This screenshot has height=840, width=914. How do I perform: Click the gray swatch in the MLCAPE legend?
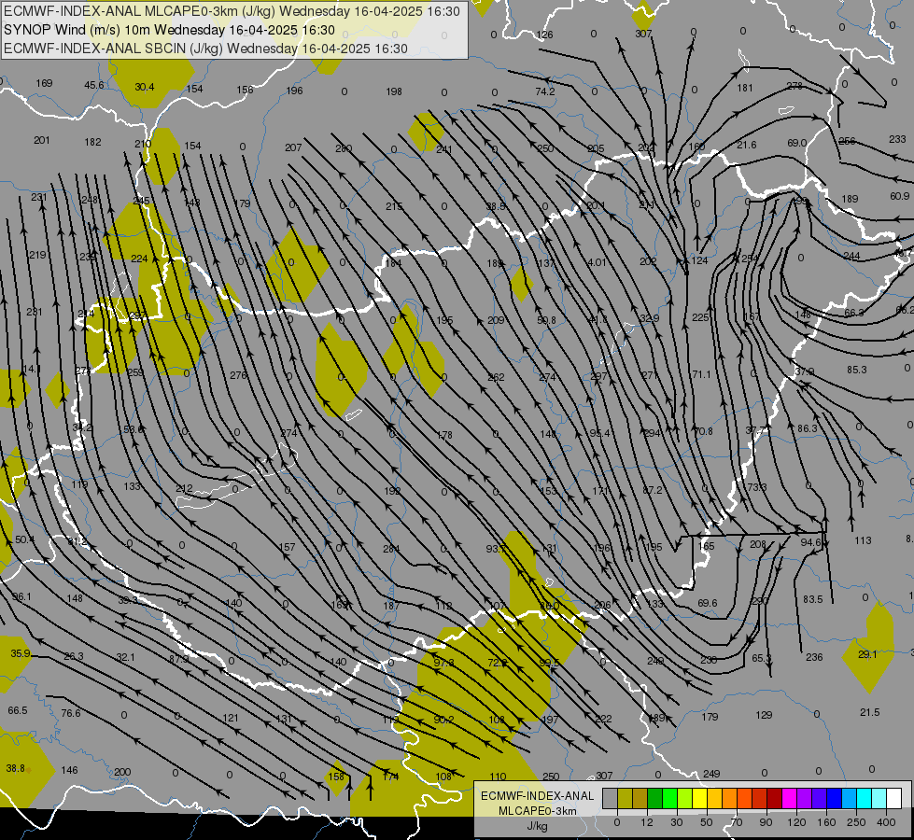click(611, 798)
